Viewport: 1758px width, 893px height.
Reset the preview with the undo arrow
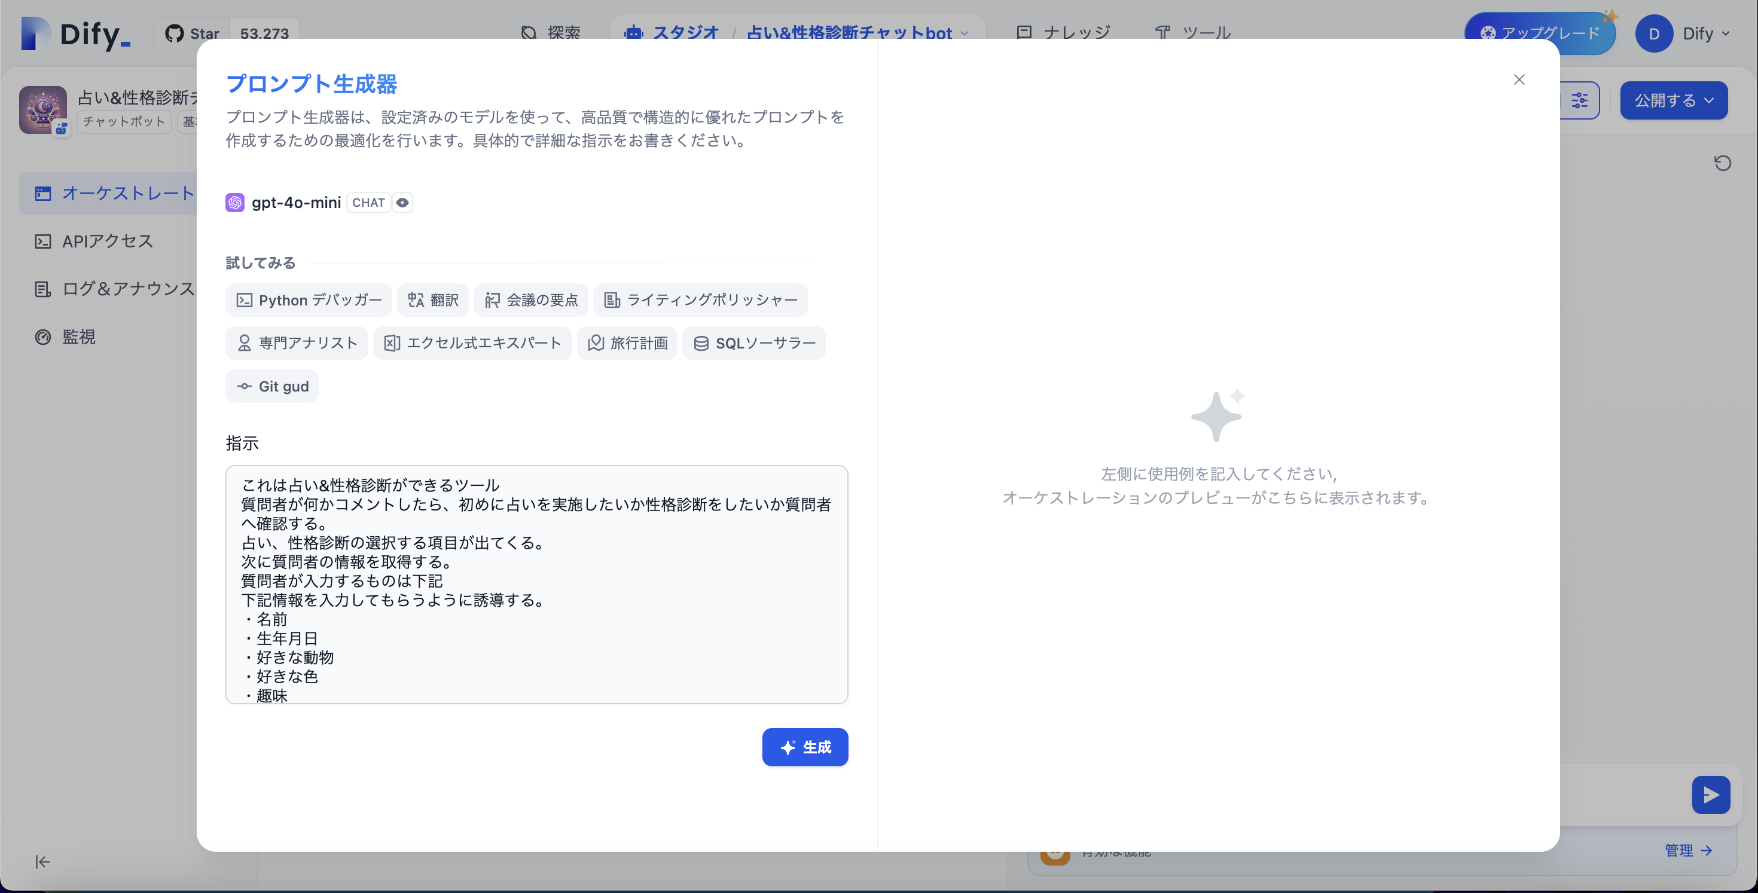[x=1723, y=163]
